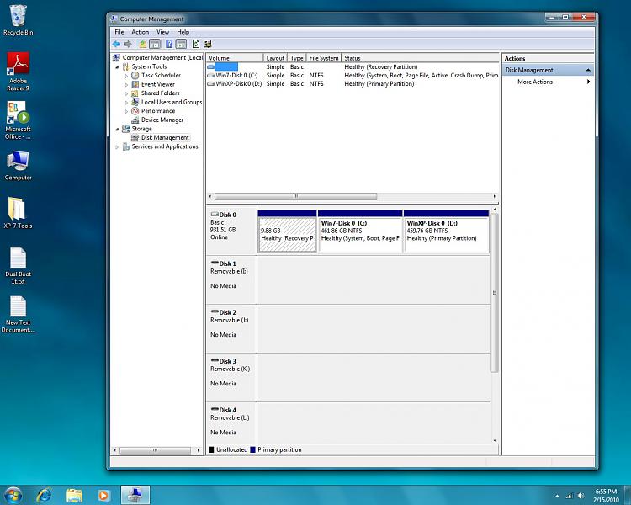Click the Forward arrow in the toolbar

click(x=128, y=44)
